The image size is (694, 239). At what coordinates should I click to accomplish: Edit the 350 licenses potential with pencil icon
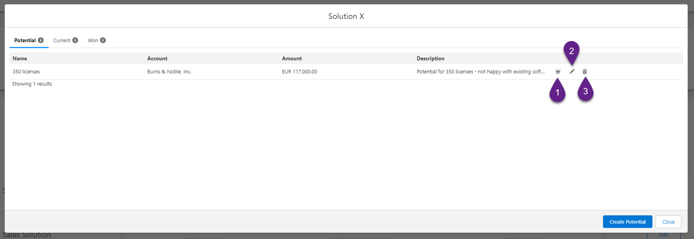[572, 71]
